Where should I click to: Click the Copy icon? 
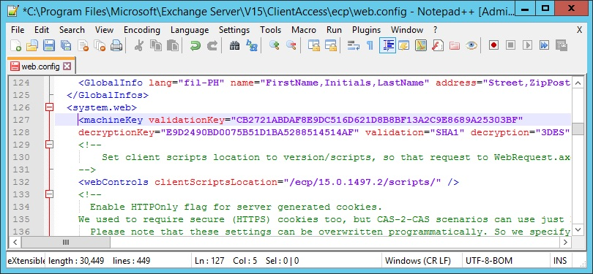pyautogui.click(x=155, y=45)
